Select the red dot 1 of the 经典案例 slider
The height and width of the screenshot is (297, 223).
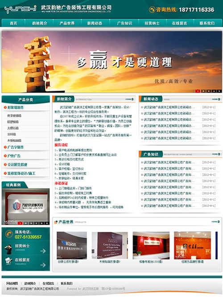(20, 223)
